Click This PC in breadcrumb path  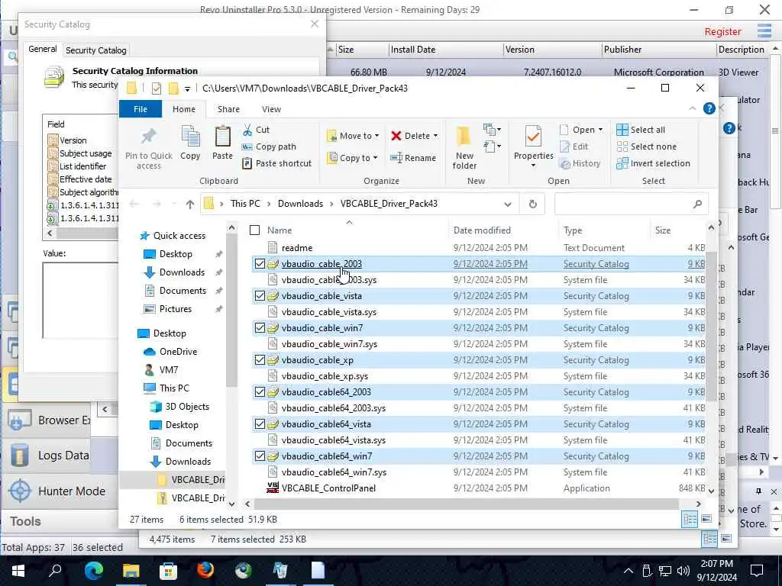pyautogui.click(x=245, y=204)
